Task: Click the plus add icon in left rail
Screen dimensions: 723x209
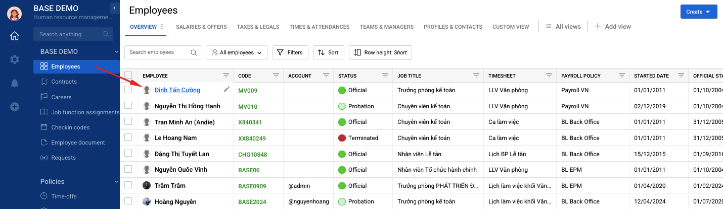Action: click(x=15, y=107)
